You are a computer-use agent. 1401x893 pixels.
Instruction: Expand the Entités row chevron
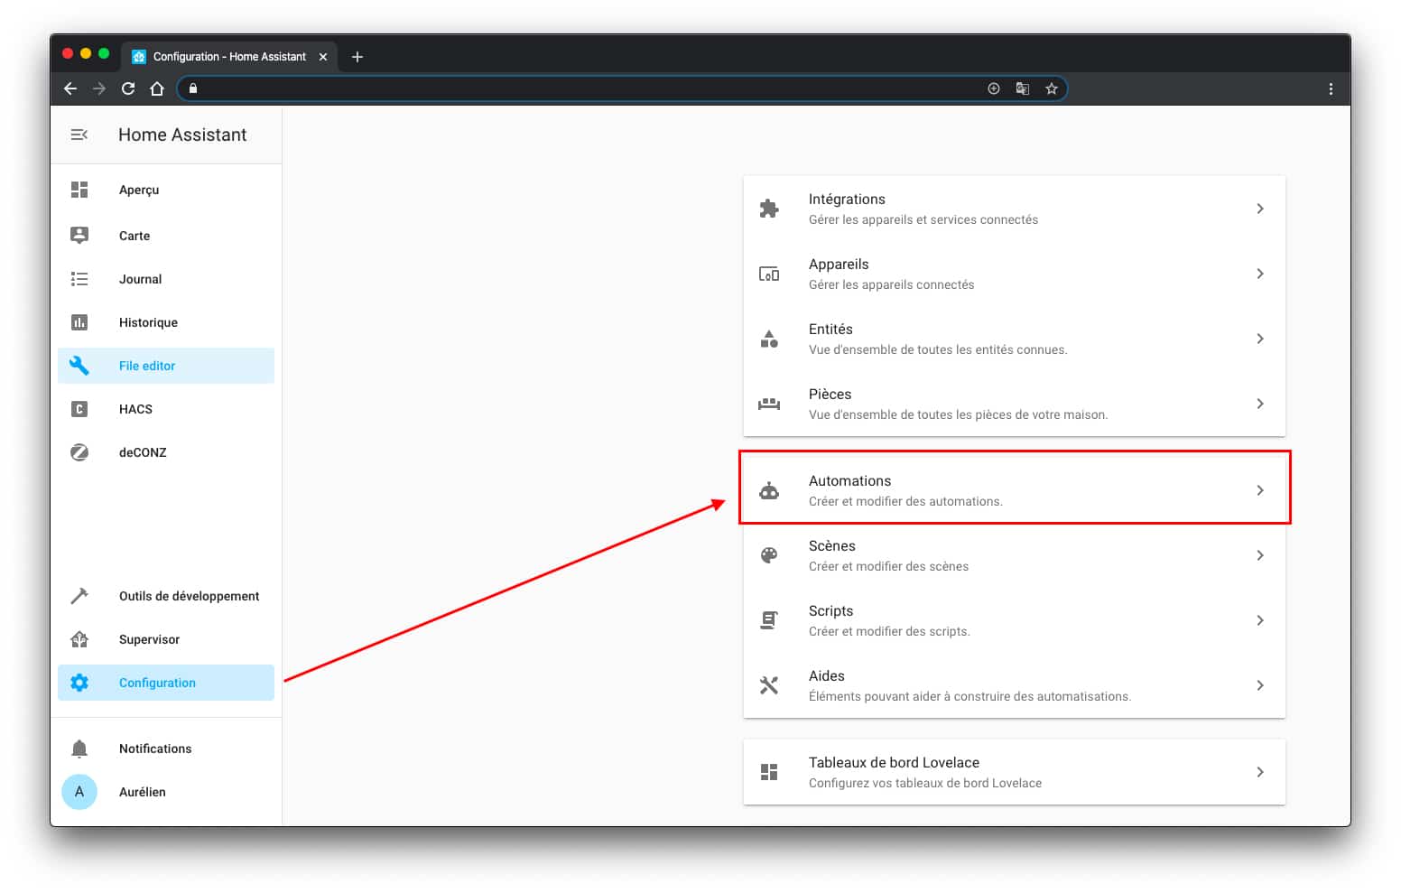[1260, 339]
